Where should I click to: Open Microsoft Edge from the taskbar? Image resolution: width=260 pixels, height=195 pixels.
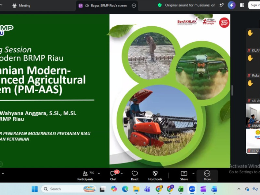tap(125, 189)
